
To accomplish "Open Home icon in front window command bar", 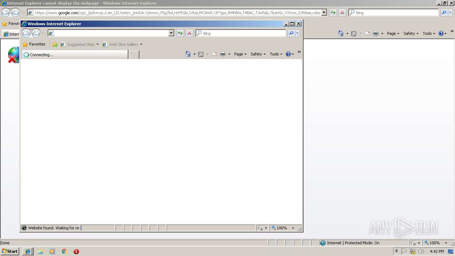I will point(188,54).
